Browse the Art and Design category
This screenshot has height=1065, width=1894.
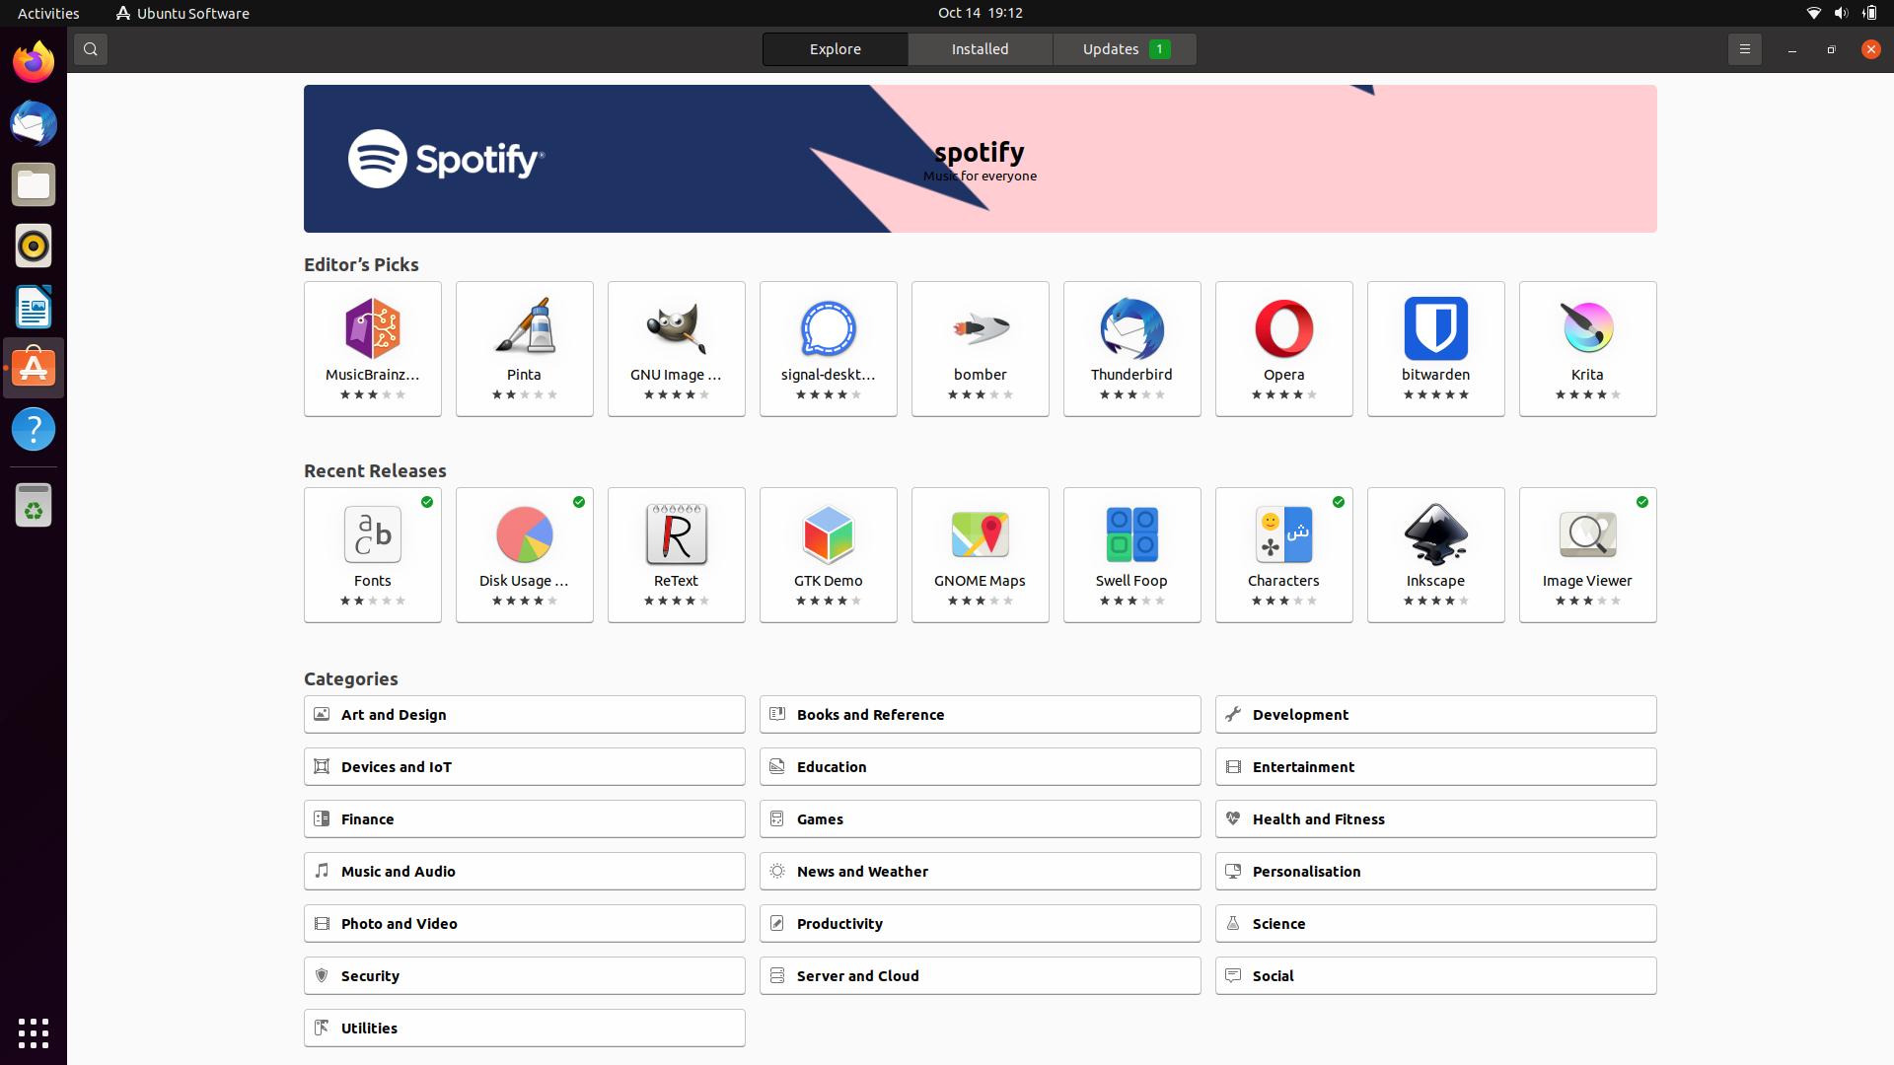[x=525, y=715]
